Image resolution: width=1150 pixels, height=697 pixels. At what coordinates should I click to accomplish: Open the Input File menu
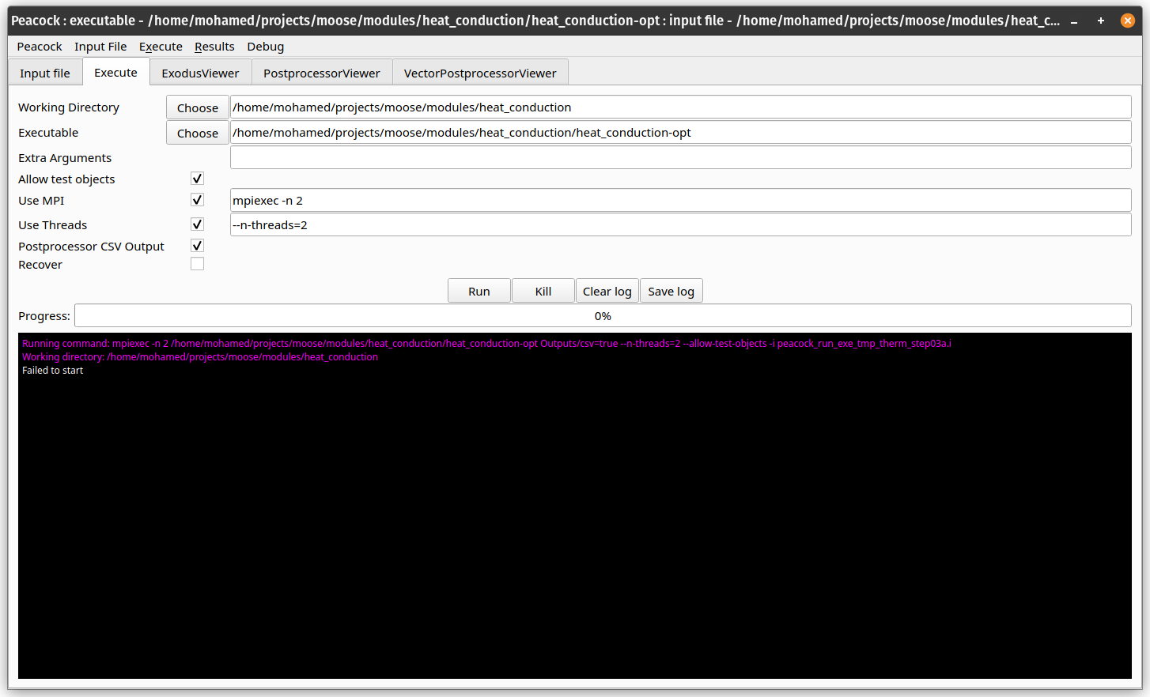[x=100, y=47]
